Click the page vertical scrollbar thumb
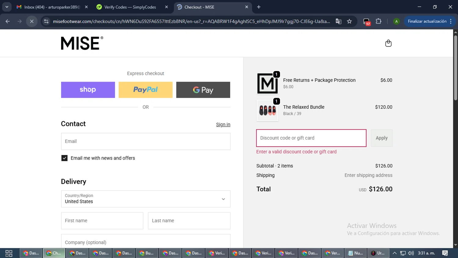458x258 pixels. pos(456,68)
